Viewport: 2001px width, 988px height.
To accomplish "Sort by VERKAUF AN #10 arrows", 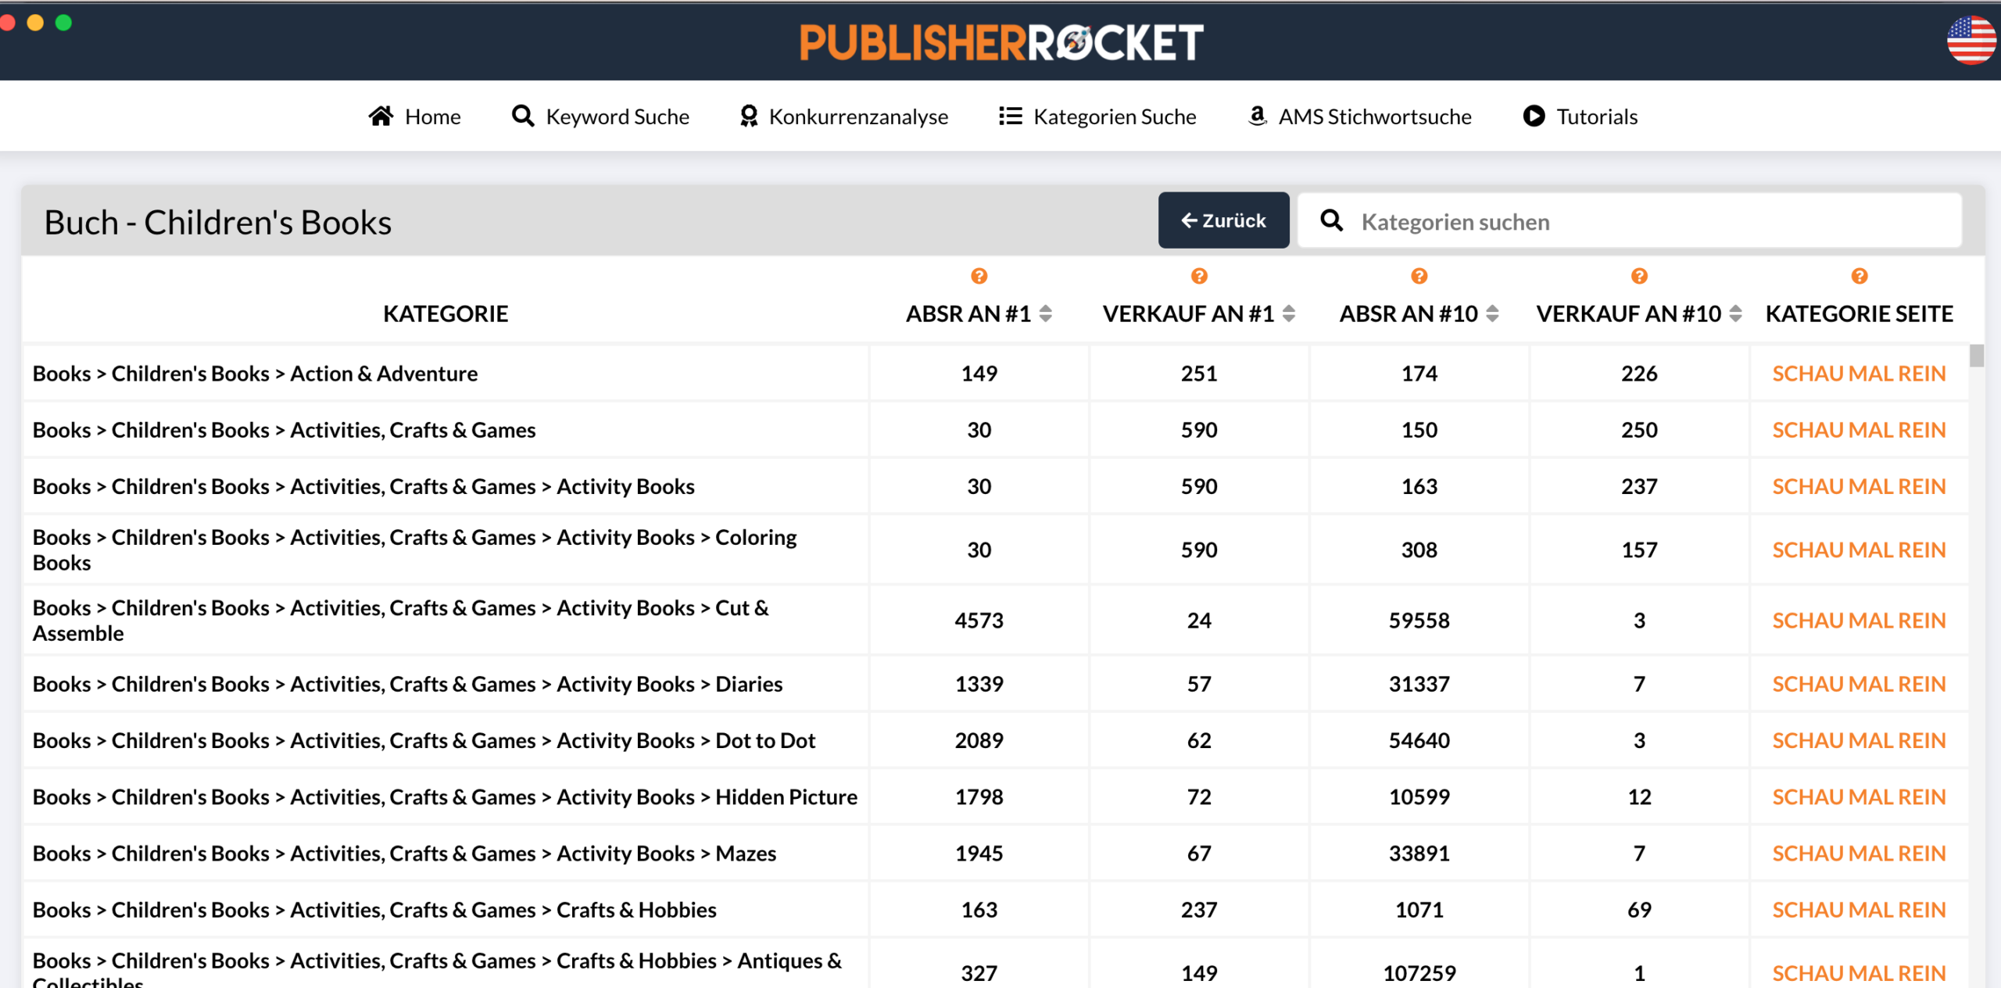I will 1735,313.
